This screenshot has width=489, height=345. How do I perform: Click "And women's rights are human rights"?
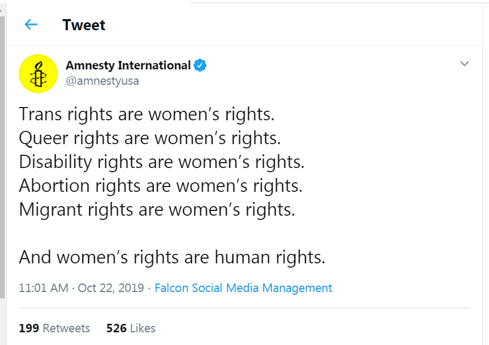[172, 257]
